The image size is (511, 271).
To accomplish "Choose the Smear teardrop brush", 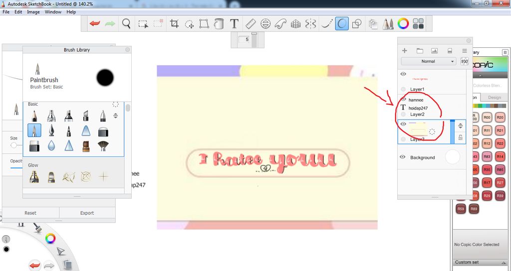I will (51, 146).
